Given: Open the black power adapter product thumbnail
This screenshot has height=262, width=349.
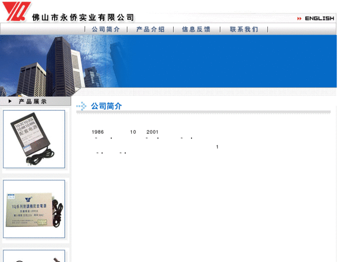Looking at the screenshot, I should coord(34,139).
